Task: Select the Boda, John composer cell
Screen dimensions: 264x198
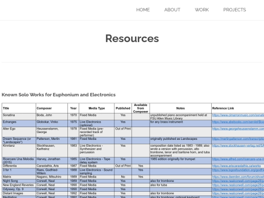Action: tap(52, 117)
